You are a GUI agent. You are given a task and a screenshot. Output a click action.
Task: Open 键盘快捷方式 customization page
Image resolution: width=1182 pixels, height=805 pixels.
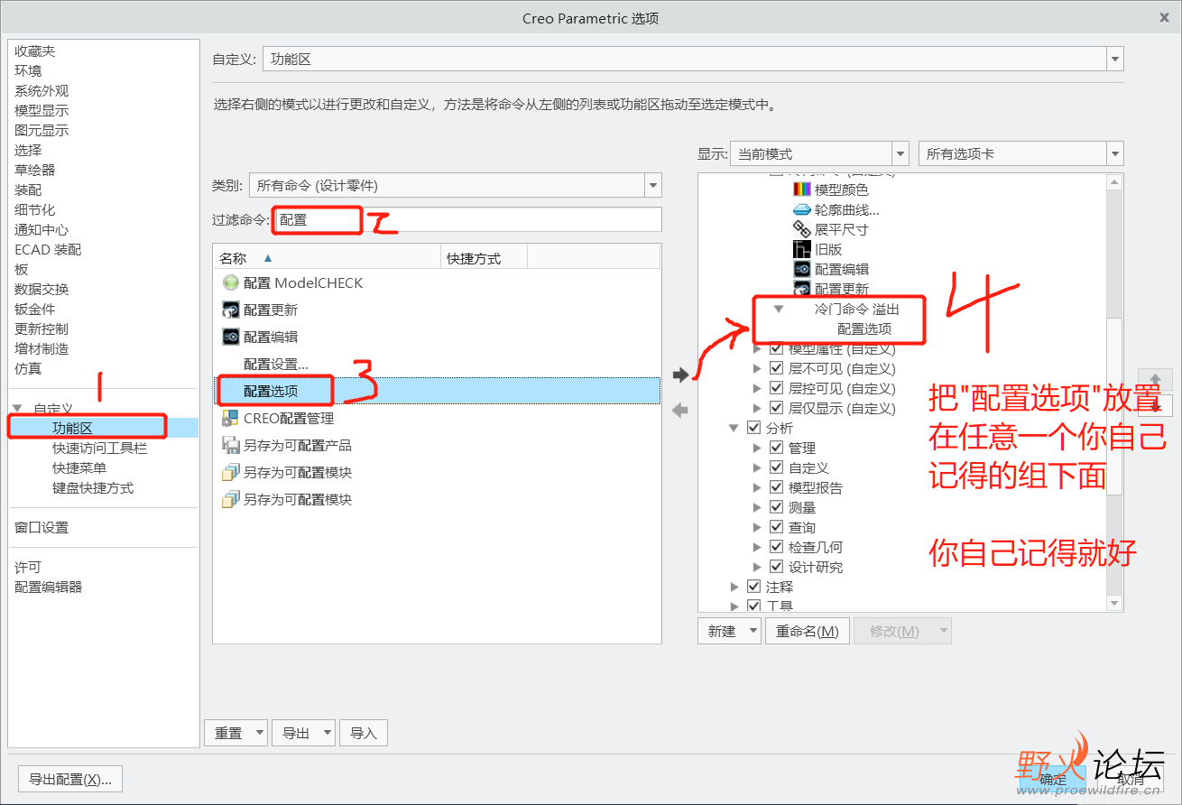point(93,487)
